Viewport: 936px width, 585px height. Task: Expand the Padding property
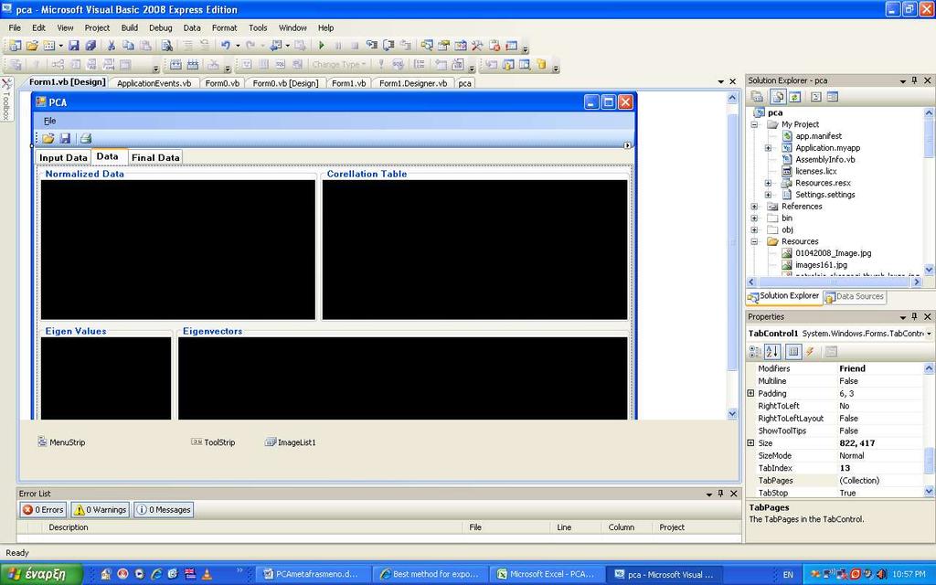[751, 393]
